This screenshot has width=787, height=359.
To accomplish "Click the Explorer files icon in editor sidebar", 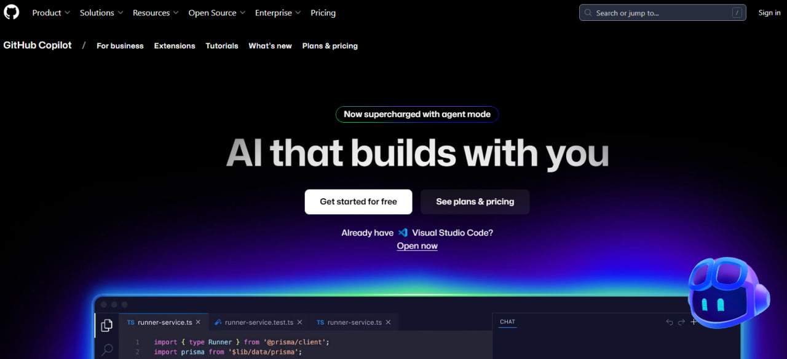I will click(x=107, y=325).
